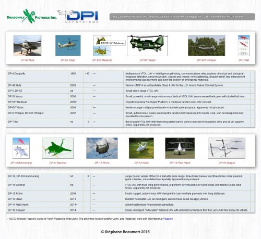Click the Multipurpose VTOL UAV description text
Screen dimensions: 261x239
point(185,77)
